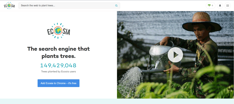The height and width of the screenshot is (104, 234).
Task: Click the large Ecosia logo above headline
Action: (x=58, y=31)
